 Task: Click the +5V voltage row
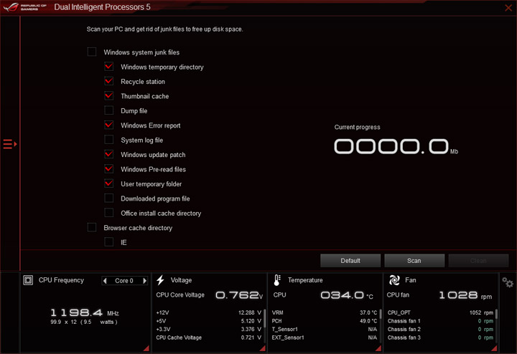[209, 321]
